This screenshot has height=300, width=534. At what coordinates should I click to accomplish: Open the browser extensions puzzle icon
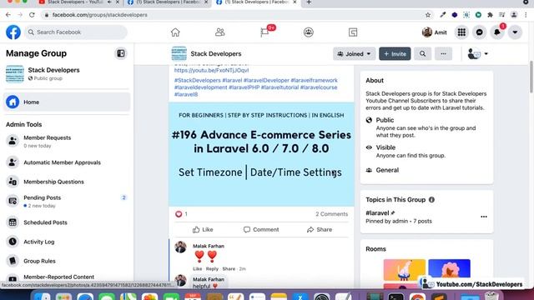click(490, 15)
